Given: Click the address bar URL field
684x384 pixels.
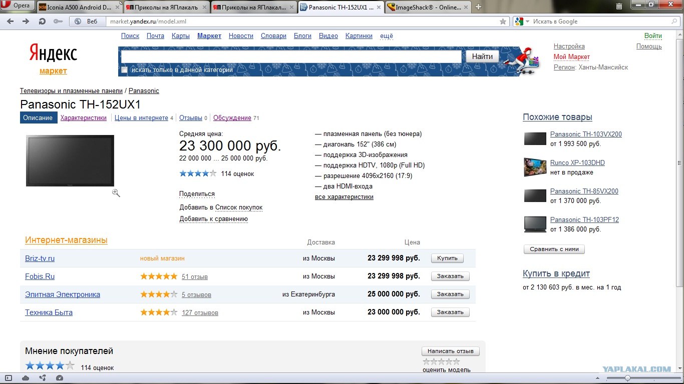Looking at the screenshot, I should click(302, 21).
